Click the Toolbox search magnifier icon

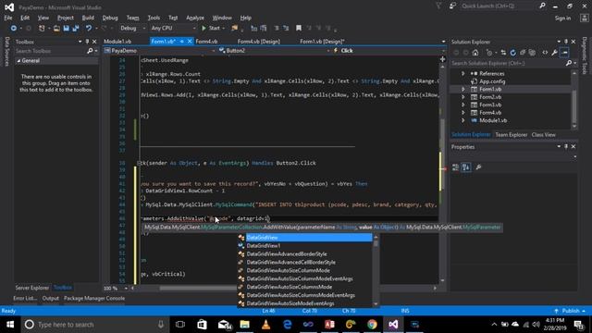90,51
